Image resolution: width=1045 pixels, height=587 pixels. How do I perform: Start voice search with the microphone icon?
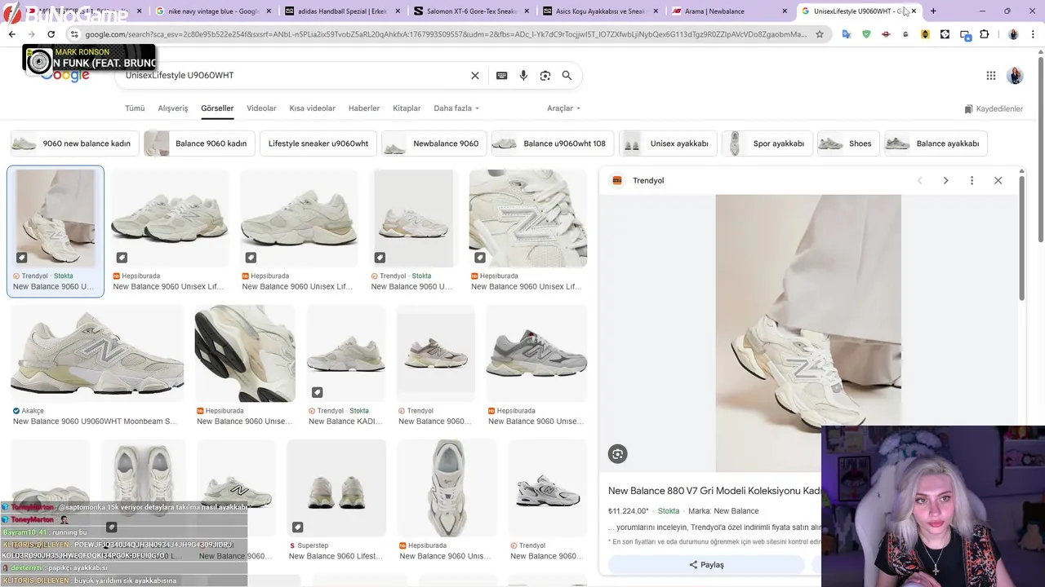coord(523,75)
